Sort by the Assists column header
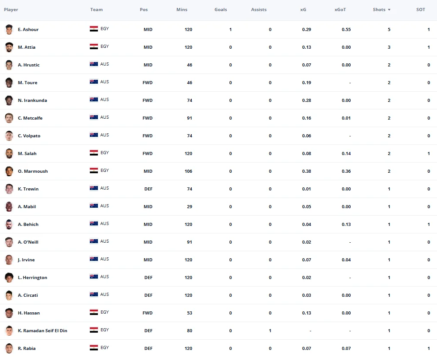This screenshot has width=437, height=357. [259, 9]
